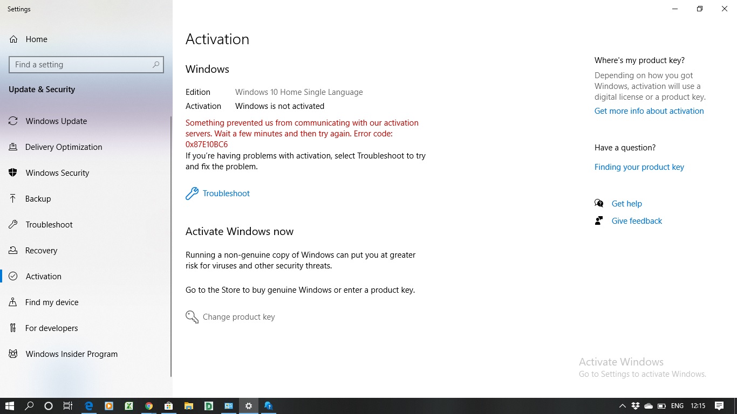Screen dimensions: 737x414
Task: Click the error code 0x87E10BC6 text
Action: (x=207, y=144)
